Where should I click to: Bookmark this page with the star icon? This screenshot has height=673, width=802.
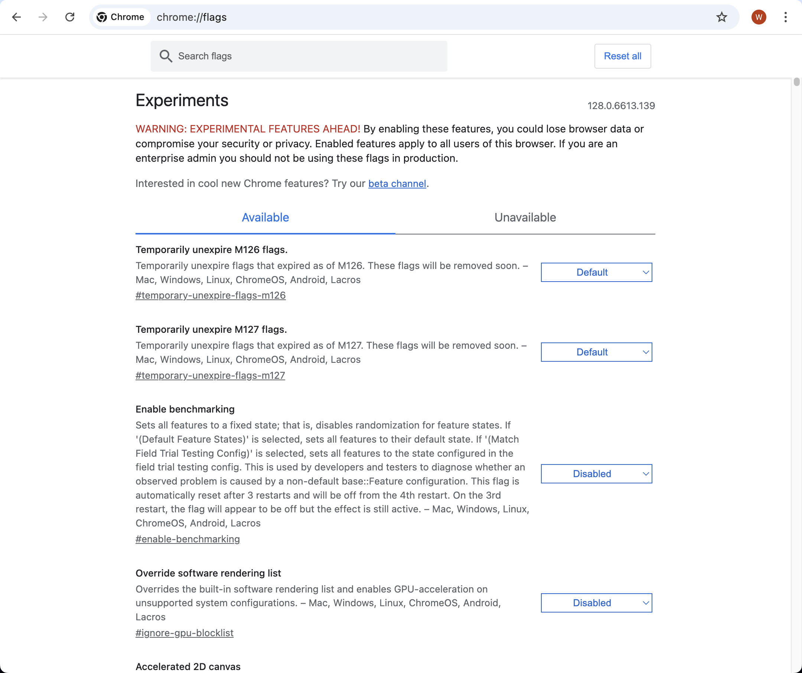click(x=721, y=17)
